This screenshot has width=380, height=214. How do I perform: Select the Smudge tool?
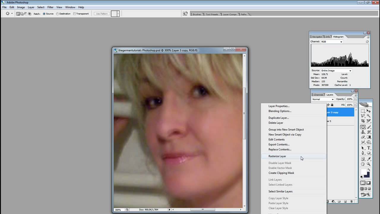(x=362, y=142)
